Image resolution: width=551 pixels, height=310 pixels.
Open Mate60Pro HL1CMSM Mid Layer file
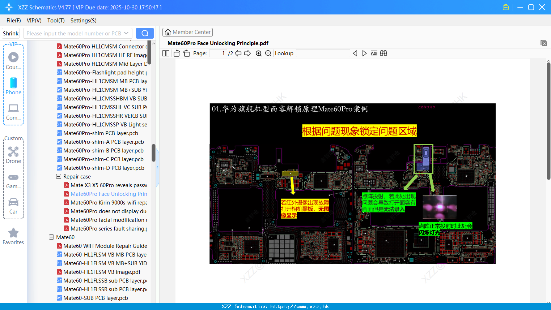[102, 64]
